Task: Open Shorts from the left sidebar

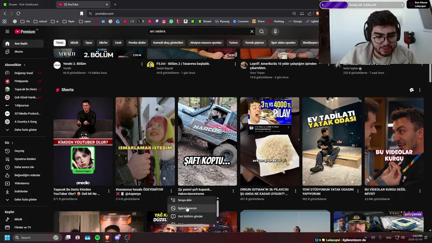Action: (x=23, y=52)
